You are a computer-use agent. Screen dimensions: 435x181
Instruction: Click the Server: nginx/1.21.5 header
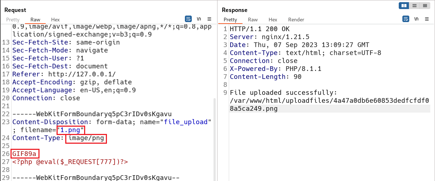pyautogui.click(x=270, y=37)
